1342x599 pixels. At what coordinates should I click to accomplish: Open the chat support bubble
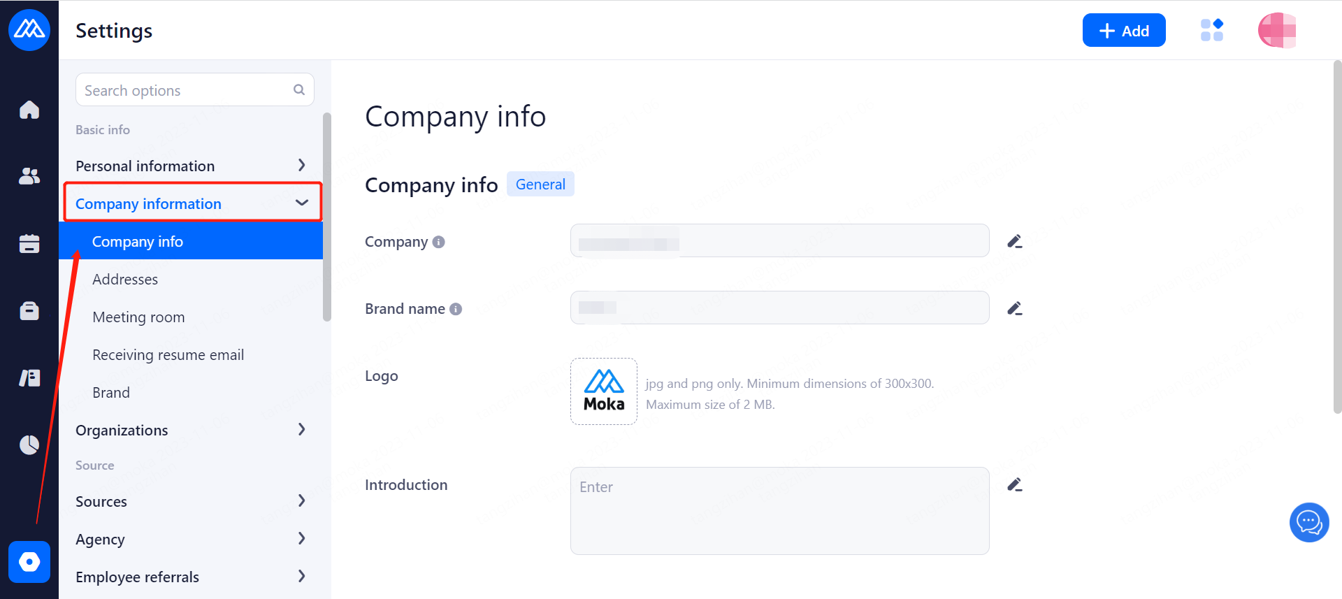[1308, 522]
